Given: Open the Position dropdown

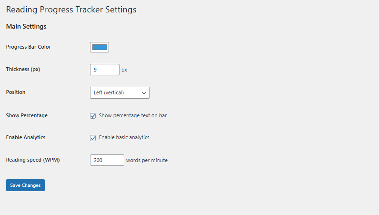Looking at the screenshot, I should (120, 92).
